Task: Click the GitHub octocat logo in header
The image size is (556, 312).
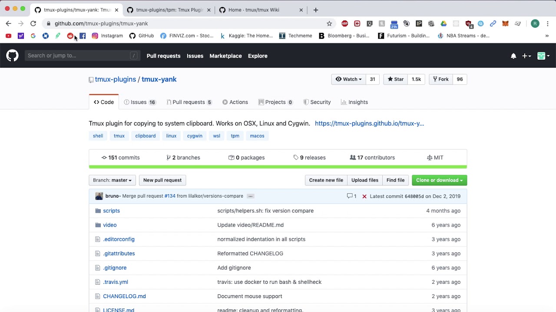Action: coord(12,55)
